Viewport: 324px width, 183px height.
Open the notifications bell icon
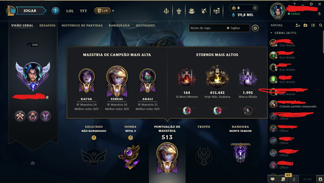(x=319, y=14)
